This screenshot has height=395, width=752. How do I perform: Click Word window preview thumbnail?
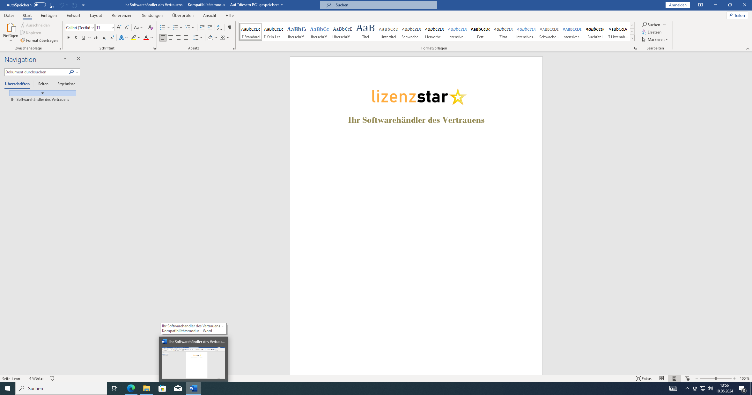pos(193,363)
